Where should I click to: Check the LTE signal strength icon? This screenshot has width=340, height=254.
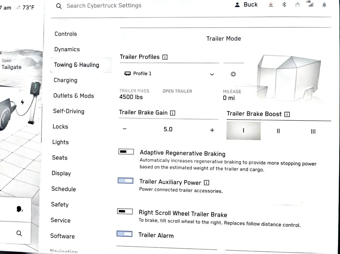pos(310,4)
